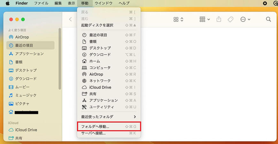The height and width of the screenshot is (144, 278).
Task: Expand 最近使ったフォルダ submenu
Action: [109, 117]
